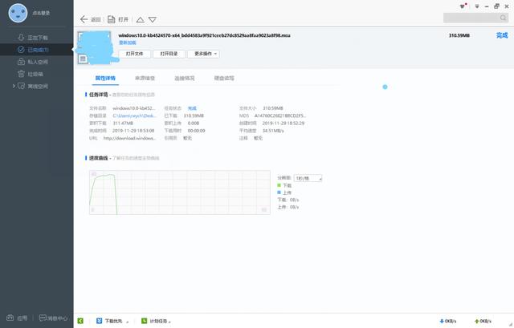The height and width of the screenshot is (328, 514).
Task: Open the 计划任务 scheduled tasks dropdown
Action: (156, 321)
